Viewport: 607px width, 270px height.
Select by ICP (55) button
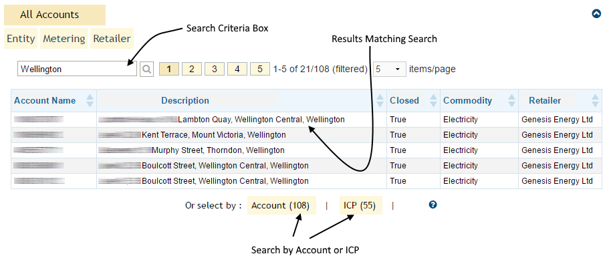(360, 206)
